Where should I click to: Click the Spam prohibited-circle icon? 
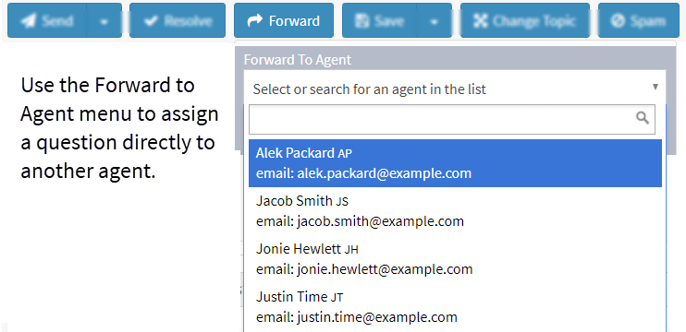618,21
